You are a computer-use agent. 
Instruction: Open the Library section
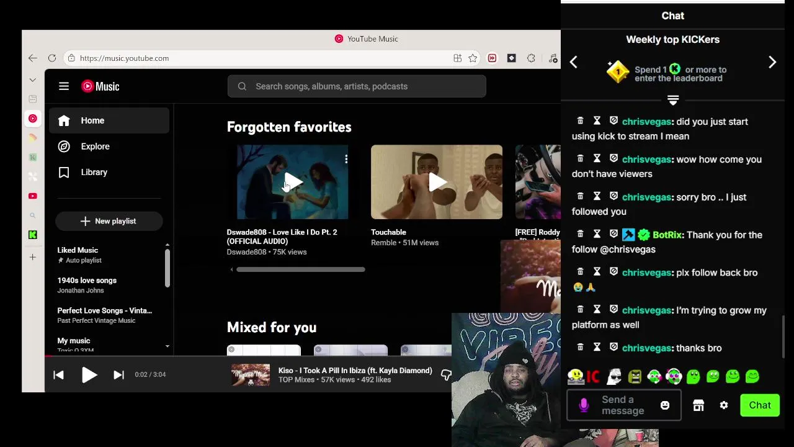[109, 172]
